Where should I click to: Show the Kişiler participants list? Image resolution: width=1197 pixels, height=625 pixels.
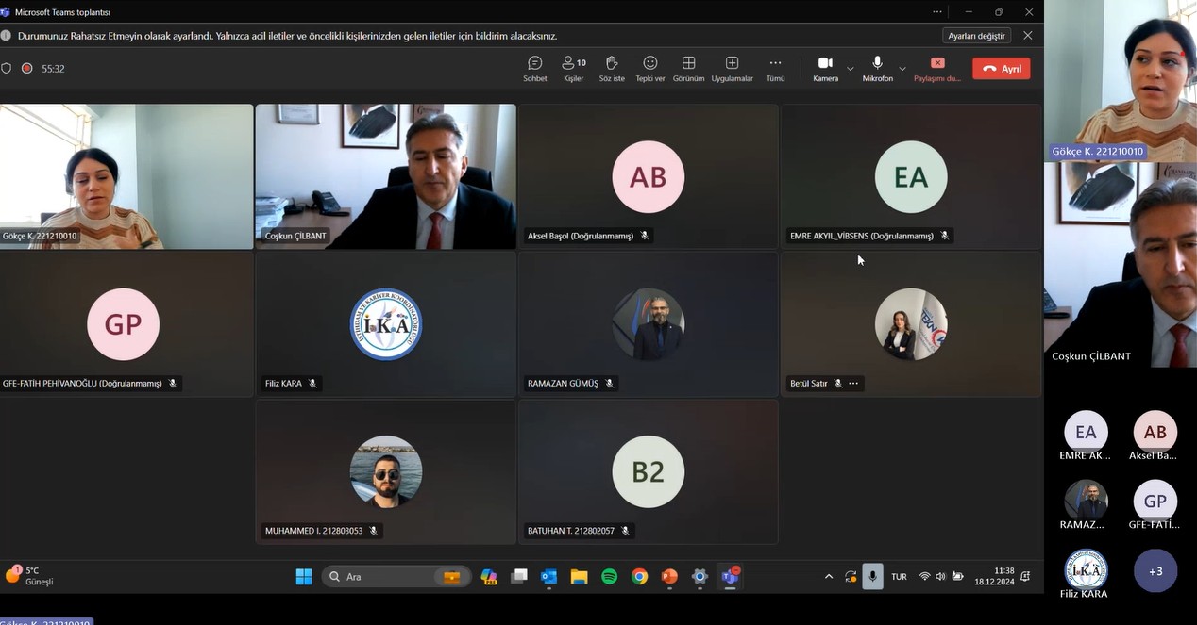pos(573,68)
